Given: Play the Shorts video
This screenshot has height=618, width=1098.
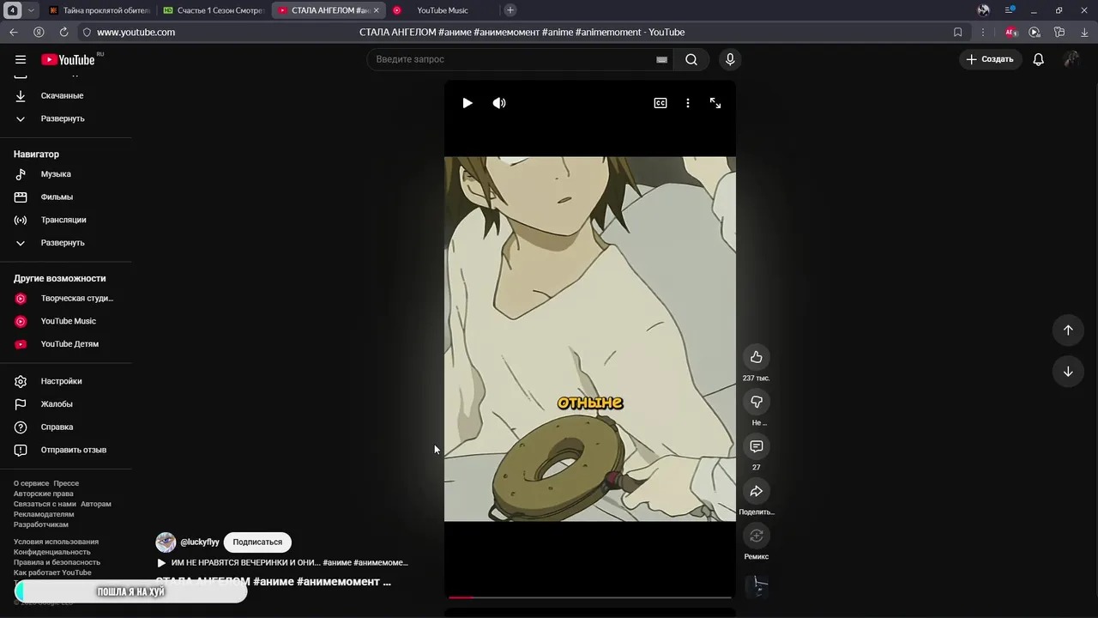Looking at the screenshot, I should coord(468,103).
